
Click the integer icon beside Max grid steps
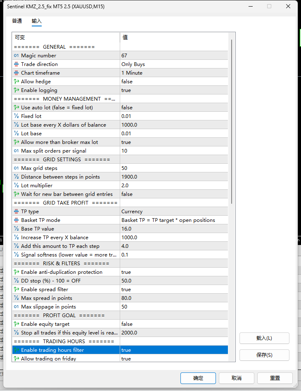coord(16,168)
